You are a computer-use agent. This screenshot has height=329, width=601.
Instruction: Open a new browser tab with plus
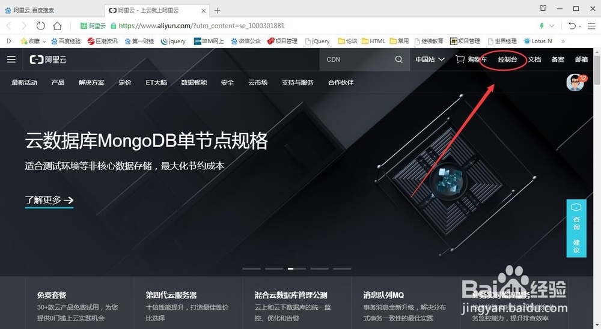point(218,11)
